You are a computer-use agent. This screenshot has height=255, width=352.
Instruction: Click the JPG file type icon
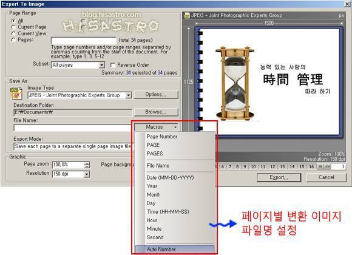pyautogui.click(x=16, y=93)
